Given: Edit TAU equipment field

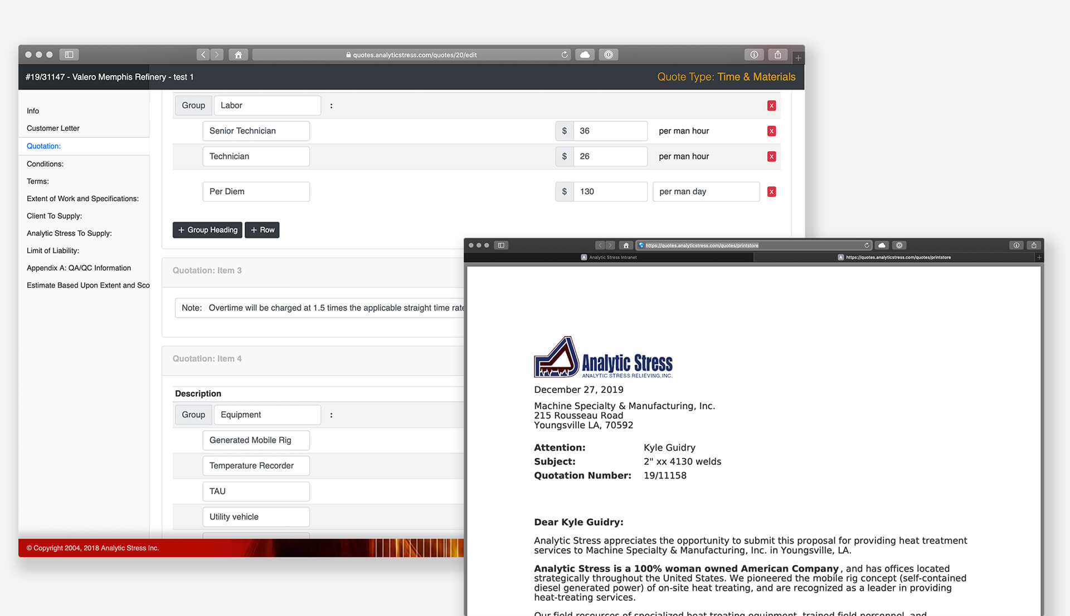Looking at the screenshot, I should (x=256, y=492).
